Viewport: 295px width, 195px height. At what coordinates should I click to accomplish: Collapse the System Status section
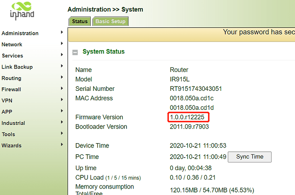point(75,52)
